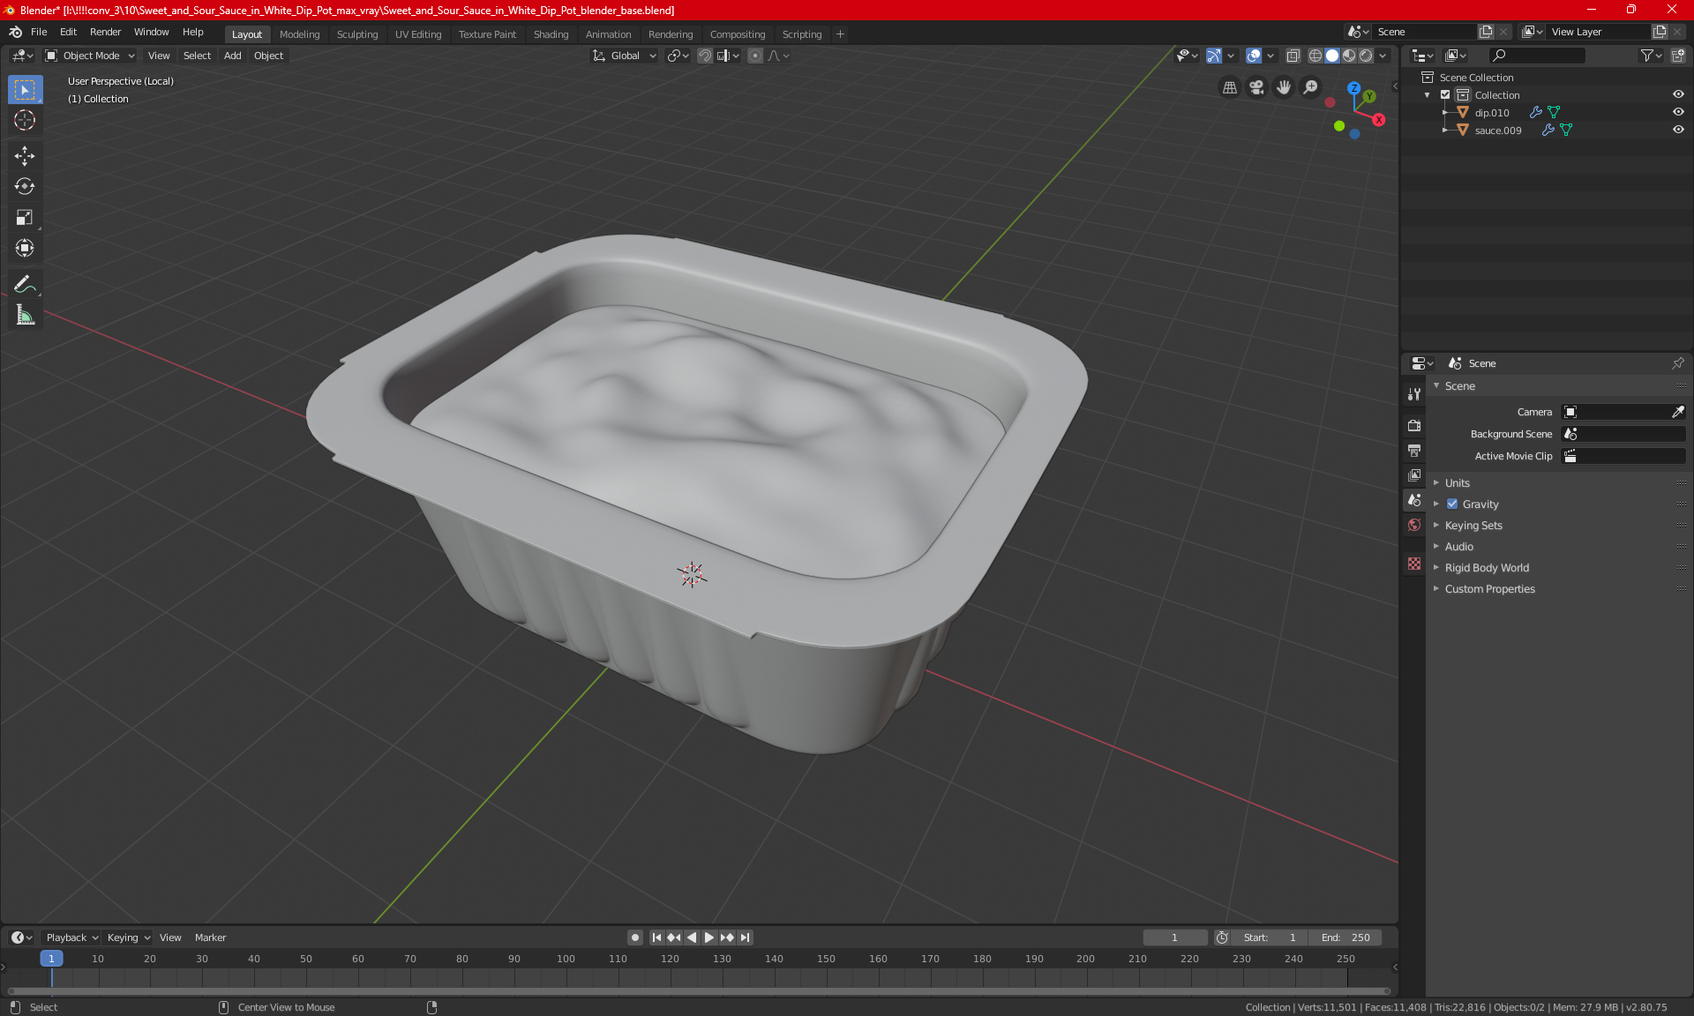The image size is (1694, 1016).
Task: Open the File menu
Action: 39,32
